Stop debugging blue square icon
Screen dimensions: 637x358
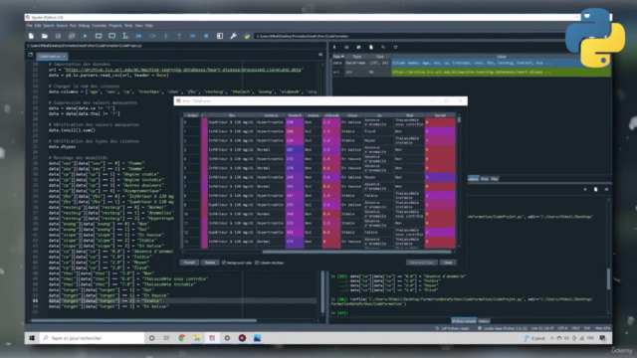pos(206,36)
